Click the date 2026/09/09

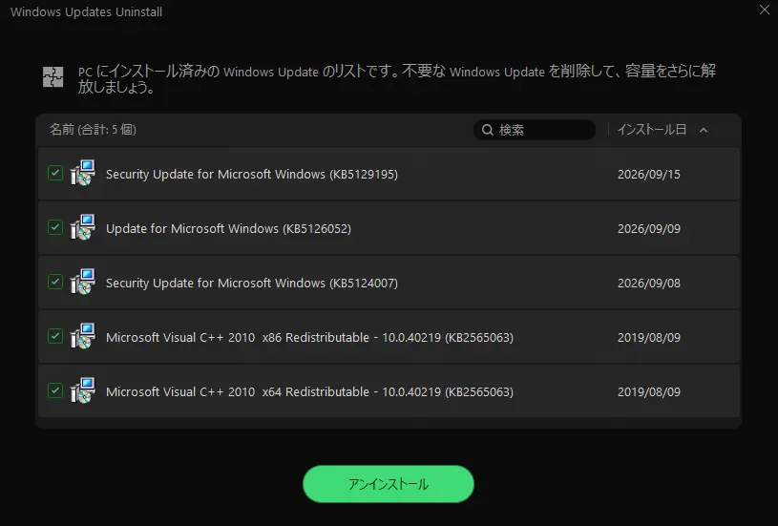(x=648, y=229)
